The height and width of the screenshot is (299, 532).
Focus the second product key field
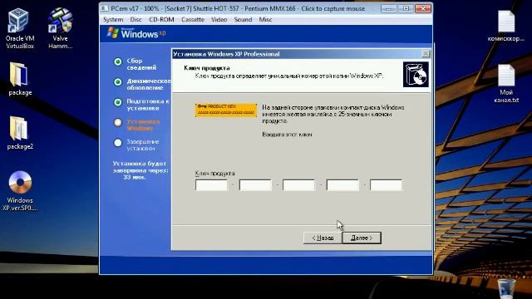tap(255, 185)
